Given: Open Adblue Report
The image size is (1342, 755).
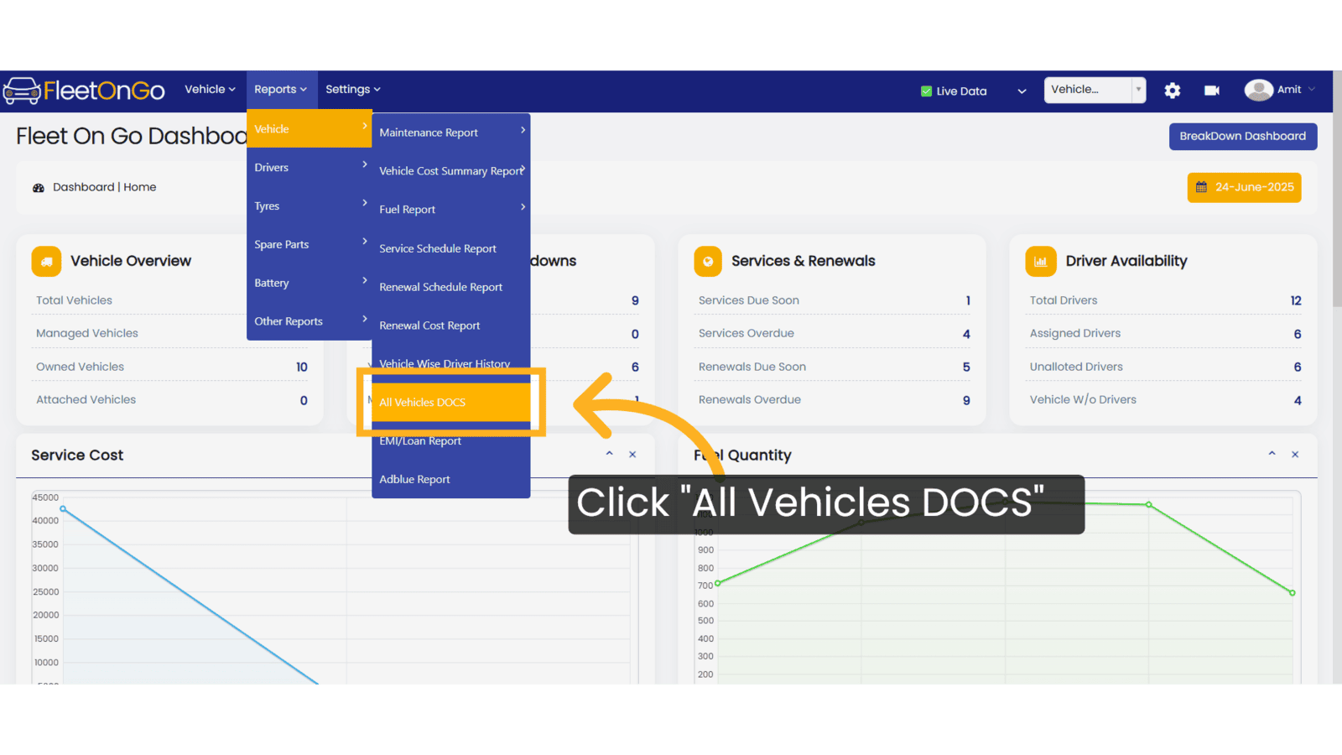Looking at the screenshot, I should pos(451,479).
